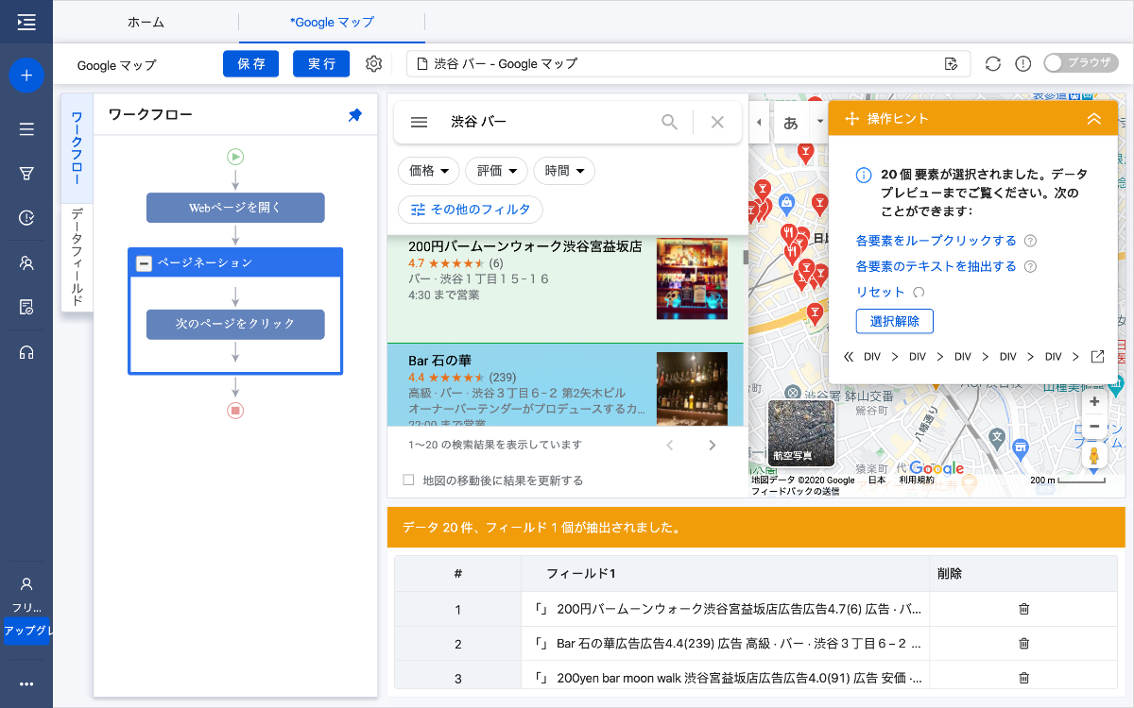1134x708 pixels.
Task: Open task settings gear icon
Action: pyautogui.click(x=373, y=64)
